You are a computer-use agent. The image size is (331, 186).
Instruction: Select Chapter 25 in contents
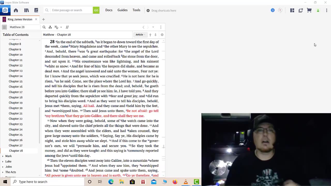pos(16,135)
